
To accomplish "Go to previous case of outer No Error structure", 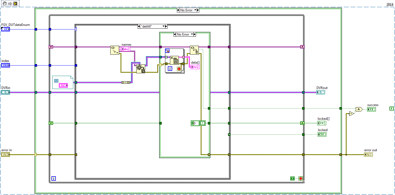I will (x=178, y=10).
